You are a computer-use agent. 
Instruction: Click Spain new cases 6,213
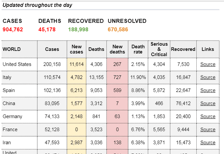(76, 90)
